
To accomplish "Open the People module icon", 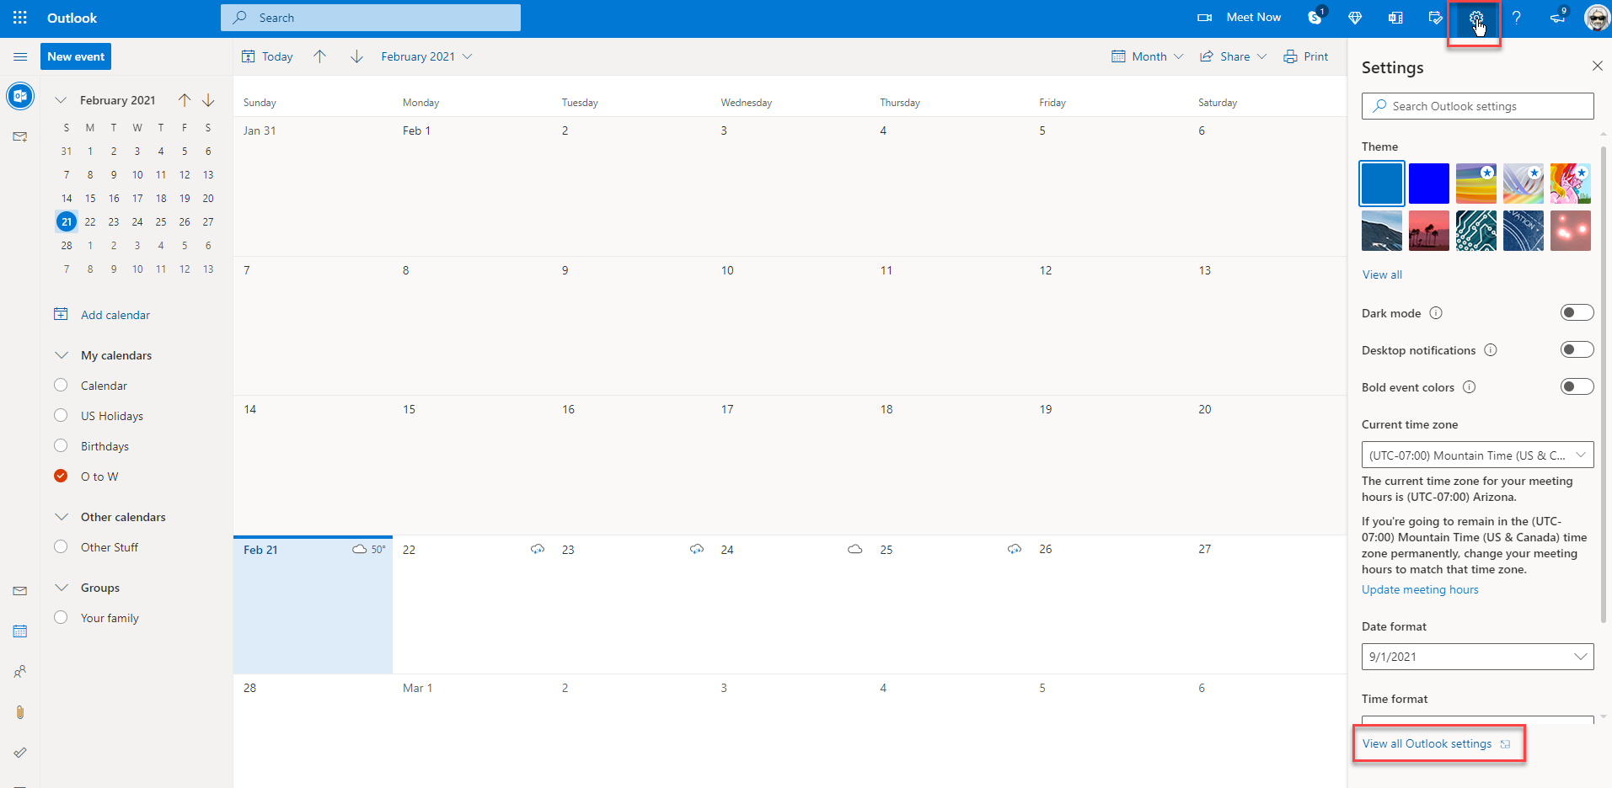I will (x=20, y=672).
